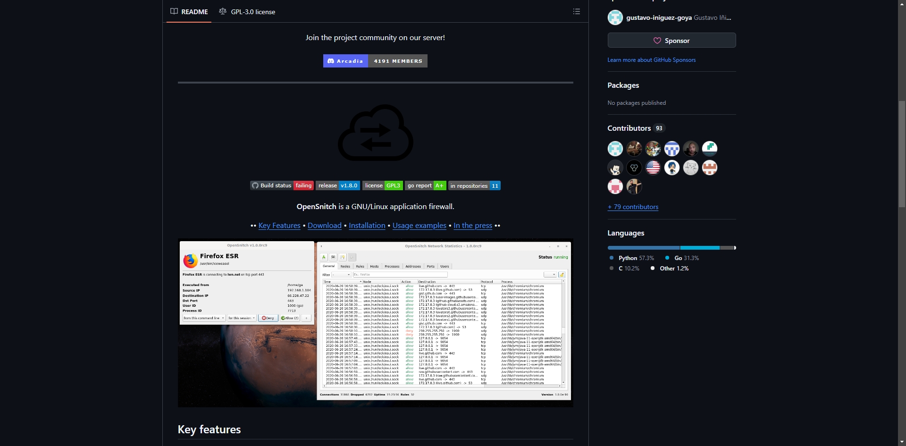Open the black hexagon-outline contributor avatar

pos(634,168)
